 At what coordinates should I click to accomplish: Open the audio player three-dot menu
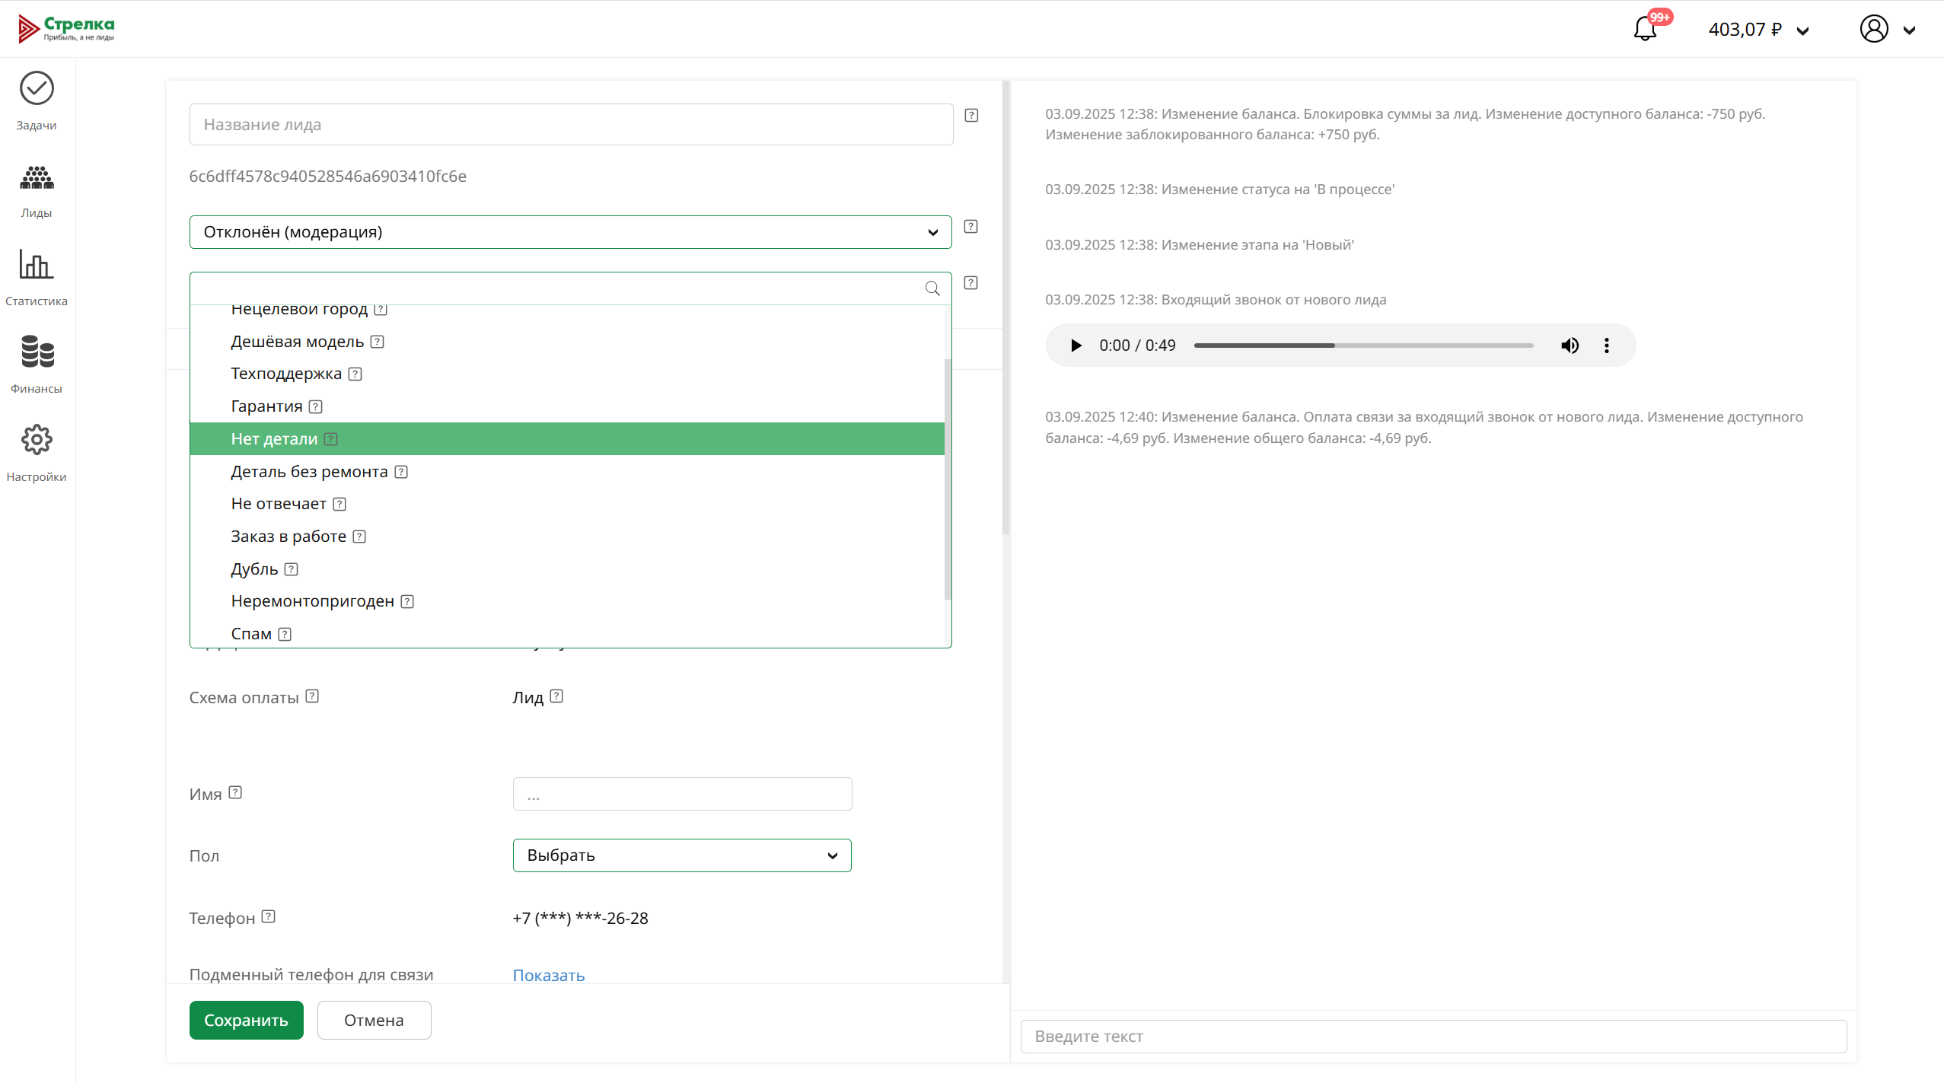tap(1607, 346)
